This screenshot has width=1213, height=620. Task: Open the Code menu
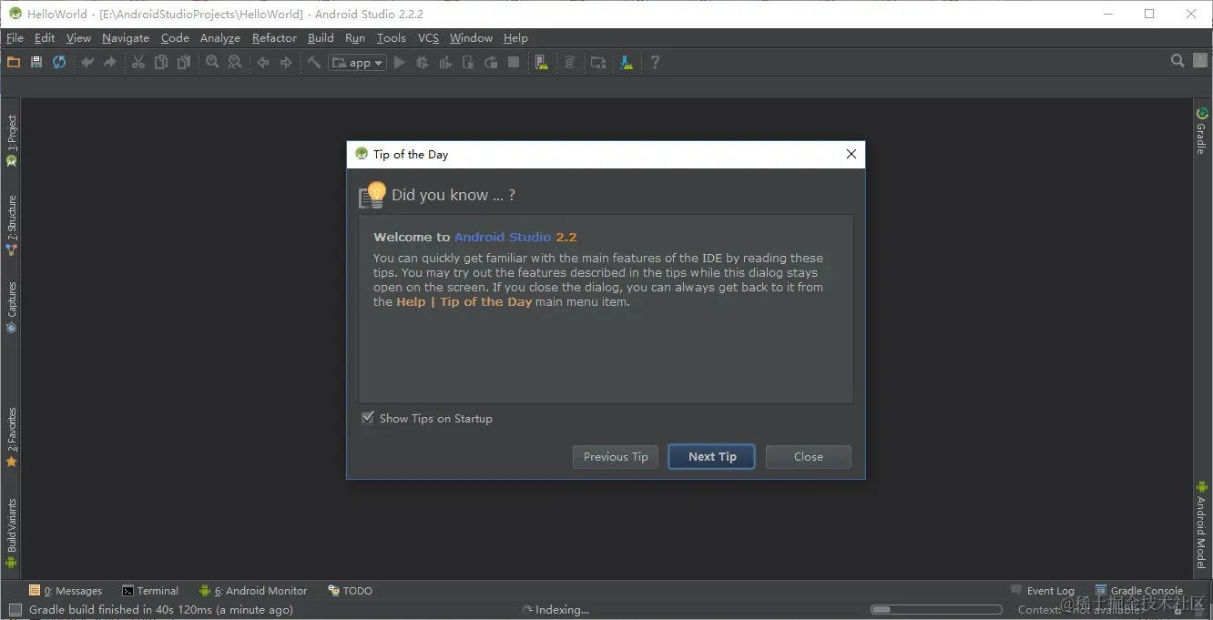coord(175,38)
